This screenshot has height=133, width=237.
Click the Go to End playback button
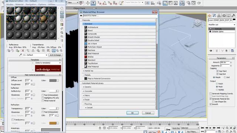[218, 128]
